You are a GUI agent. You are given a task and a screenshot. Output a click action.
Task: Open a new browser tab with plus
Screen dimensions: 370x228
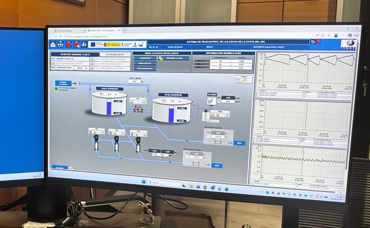(125, 30)
